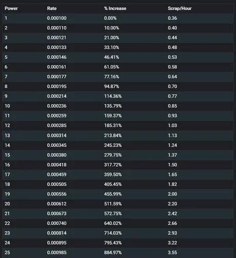
Task: Click the rate value 0.000100
Action: (x=56, y=18)
